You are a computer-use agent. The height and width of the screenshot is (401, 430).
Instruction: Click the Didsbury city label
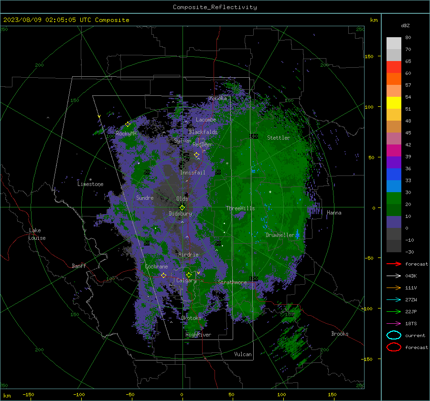(x=181, y=214)
